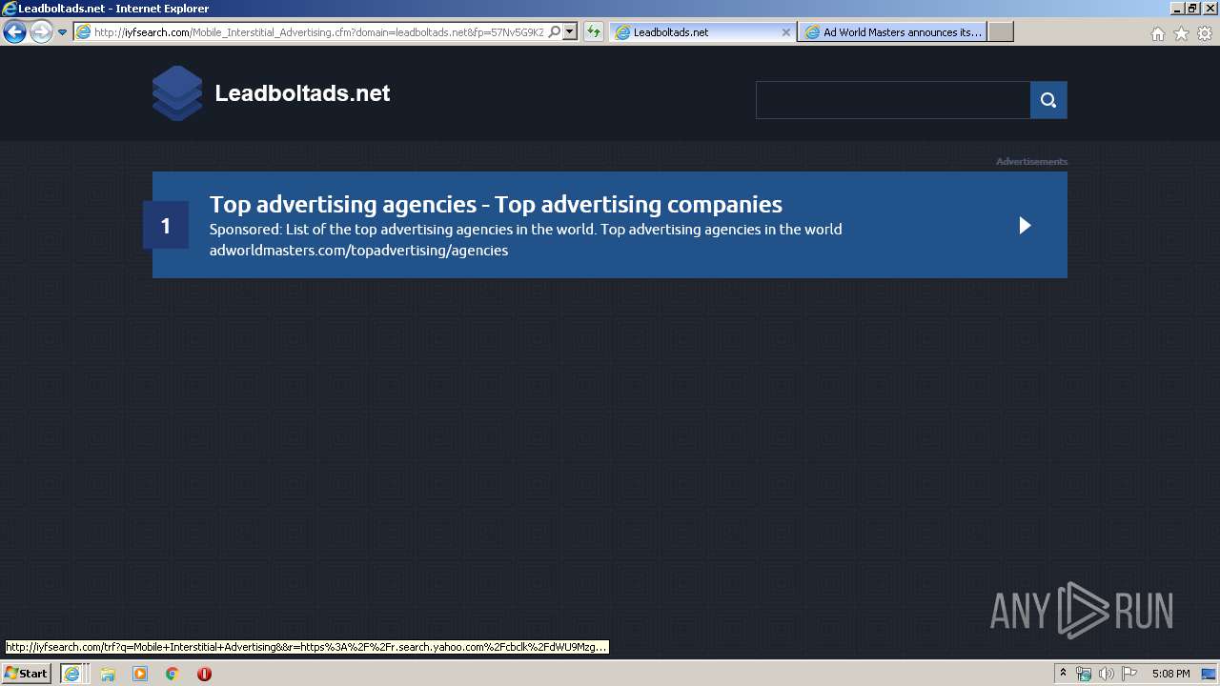The width and height of the screenshot is (1220, 686).
Task: Minimize the Internet Explorer window
Action: pos(1177,9)
